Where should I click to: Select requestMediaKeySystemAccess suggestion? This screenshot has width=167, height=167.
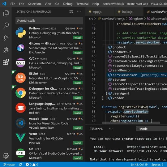coord(137,66)
